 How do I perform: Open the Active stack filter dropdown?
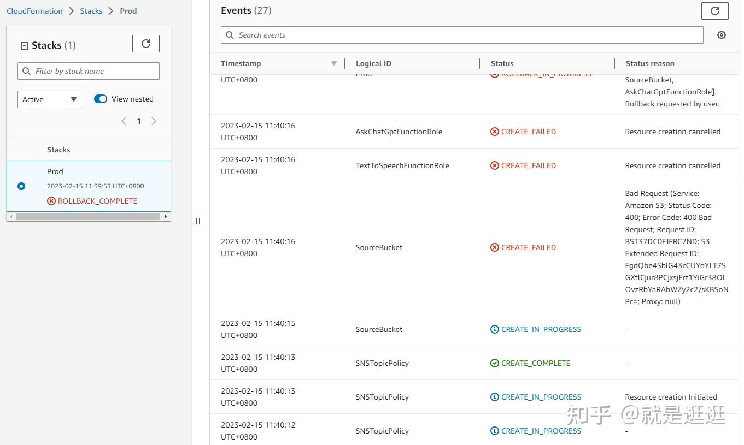pyautogui.click(x=50, y=99)
